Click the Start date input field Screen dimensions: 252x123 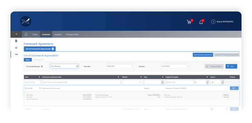(120, 66)
